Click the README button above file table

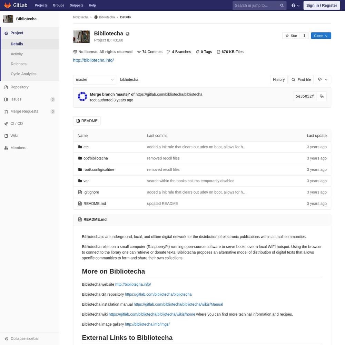[x=87, y=121]
